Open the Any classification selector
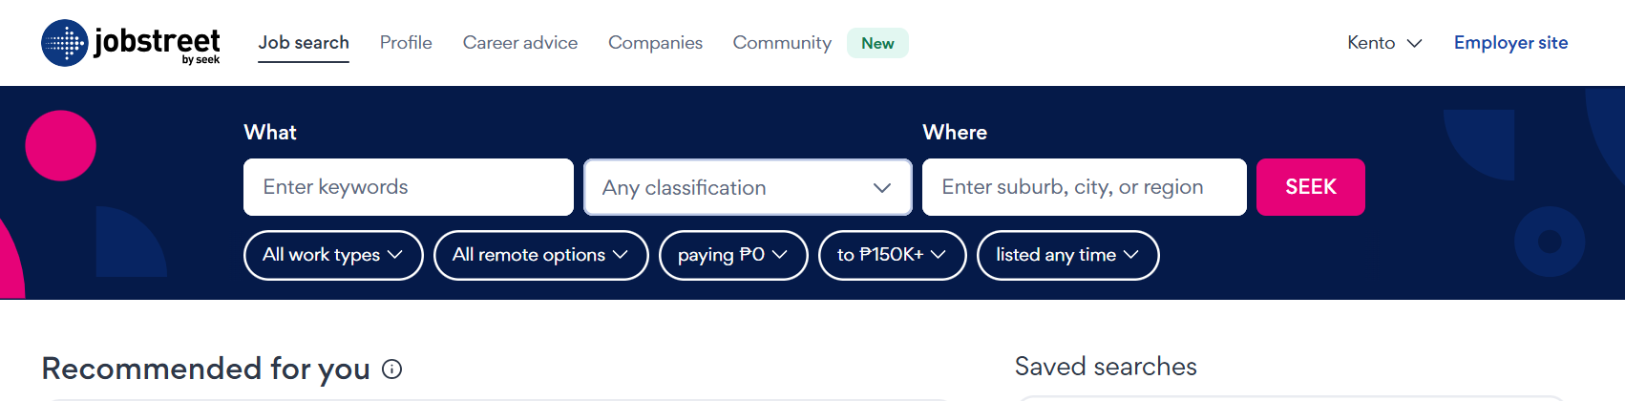 (726, 188)
